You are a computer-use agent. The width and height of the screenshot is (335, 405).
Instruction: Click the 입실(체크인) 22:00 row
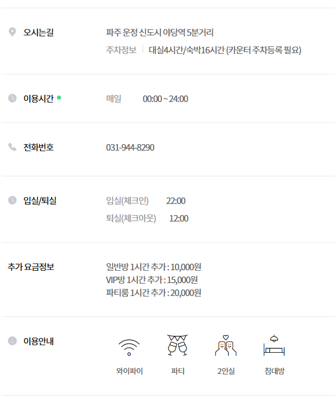pyautogui.click(x=145, y=200)
